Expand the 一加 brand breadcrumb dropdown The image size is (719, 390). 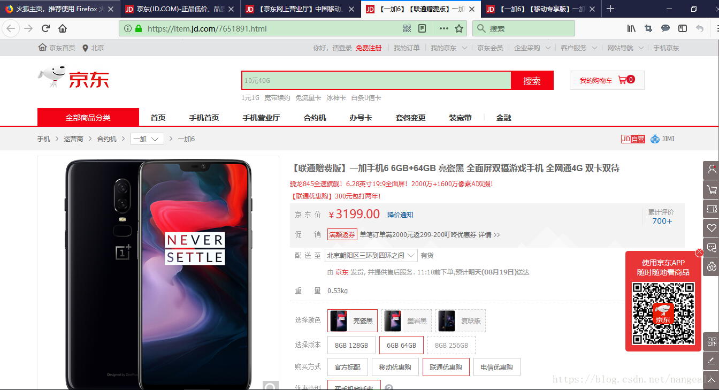(x=147, y=139)
